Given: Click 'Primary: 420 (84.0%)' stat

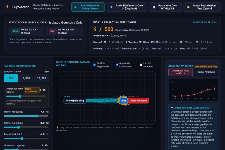Looking at the screenshot, I should point(106,49).
